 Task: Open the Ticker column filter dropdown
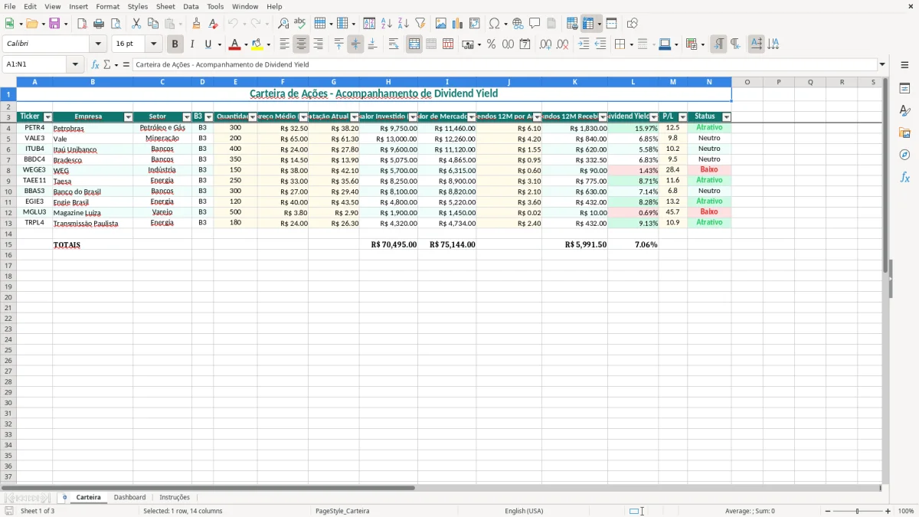tap(47, 117)
